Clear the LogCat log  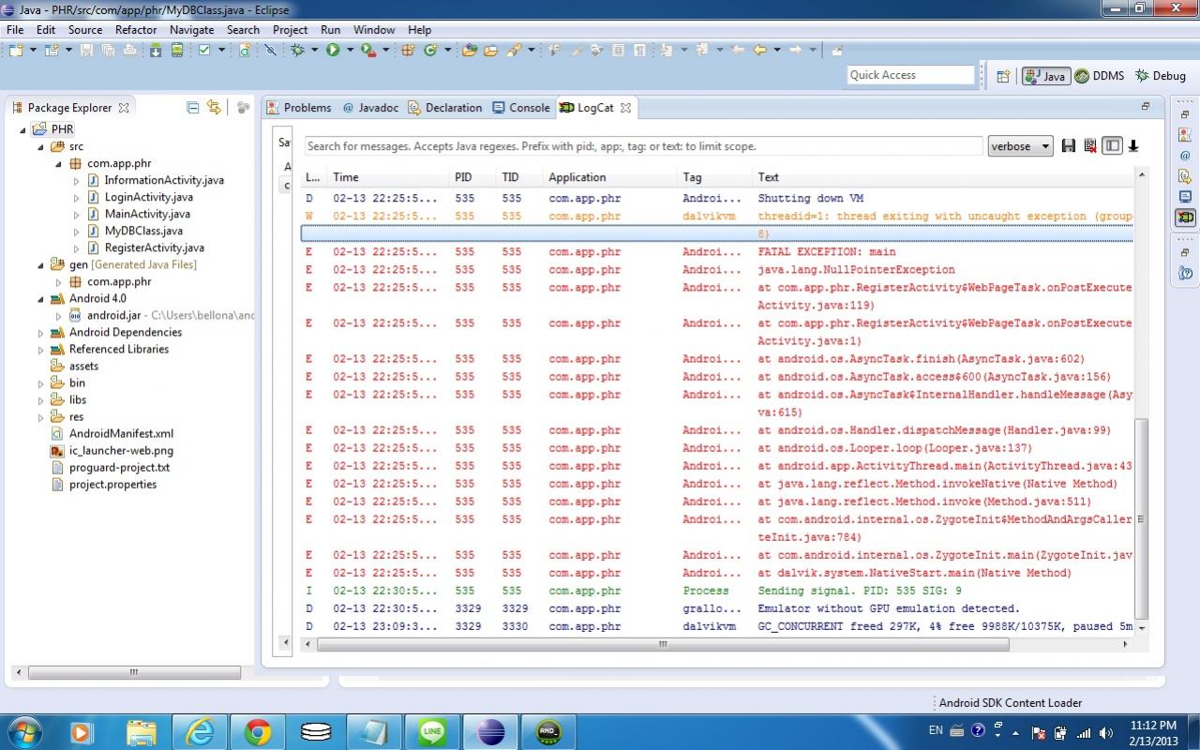coord(1090,146)
